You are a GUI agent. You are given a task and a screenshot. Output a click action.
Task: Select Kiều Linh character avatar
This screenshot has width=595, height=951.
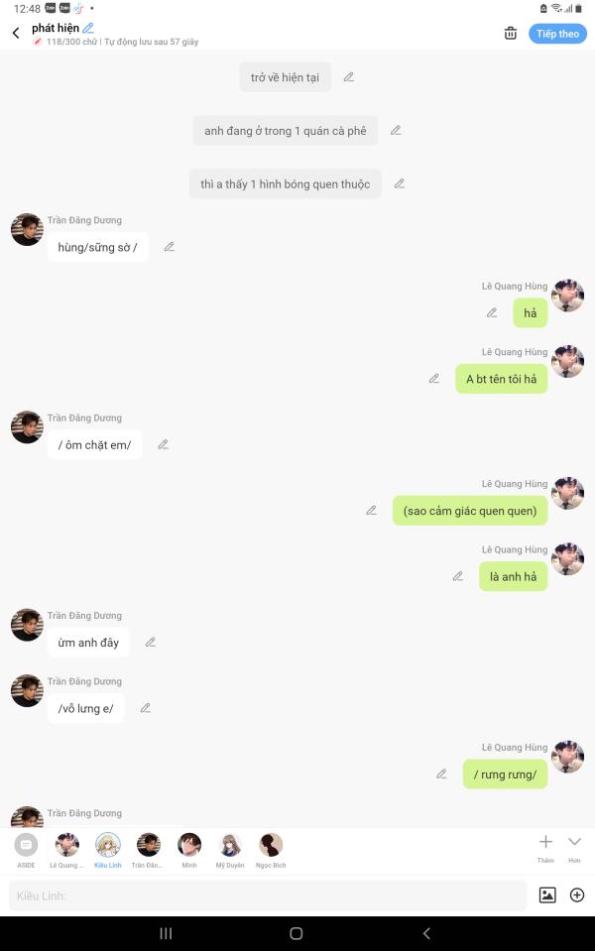[x=108, y=849]
